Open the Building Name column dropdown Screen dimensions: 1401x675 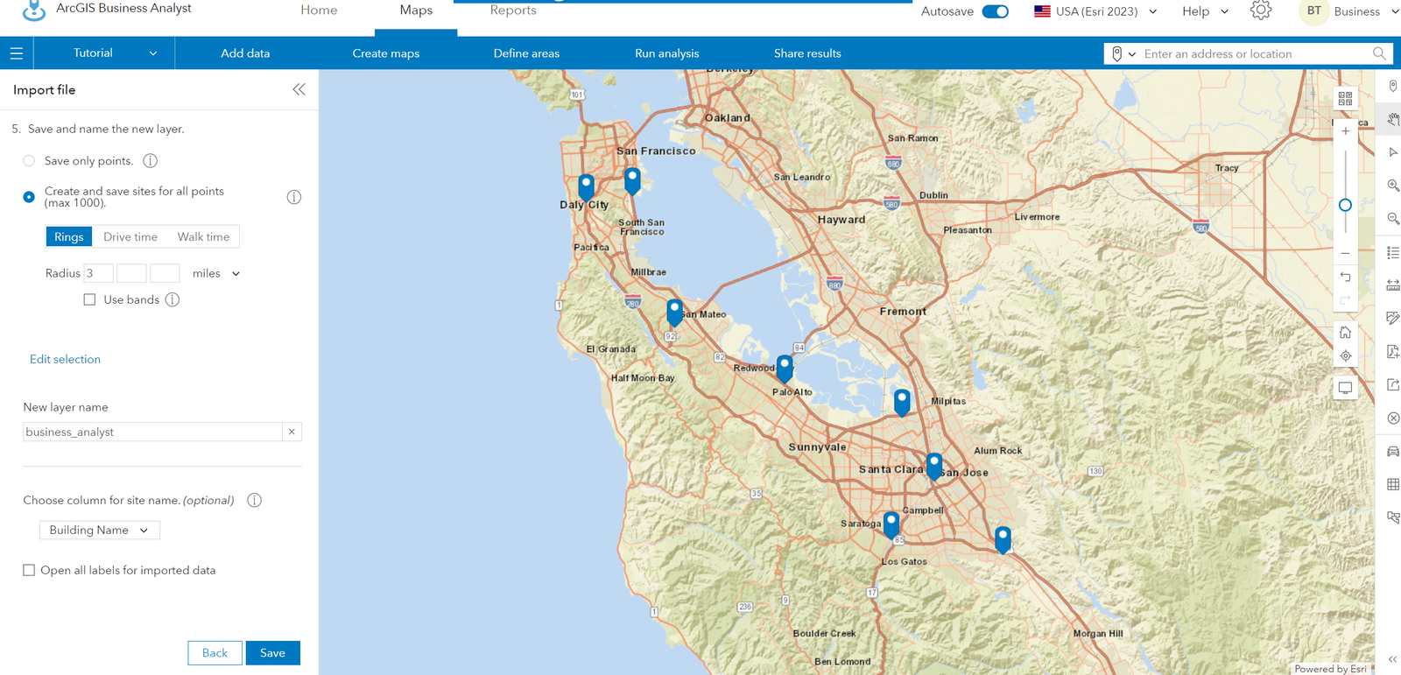point(100,530)
